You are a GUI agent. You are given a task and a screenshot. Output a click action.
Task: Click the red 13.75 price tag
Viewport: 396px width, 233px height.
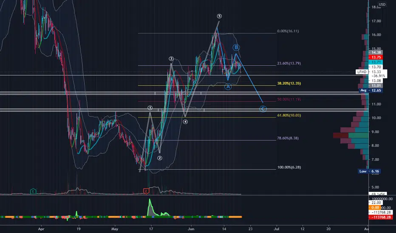coord(376,58)
